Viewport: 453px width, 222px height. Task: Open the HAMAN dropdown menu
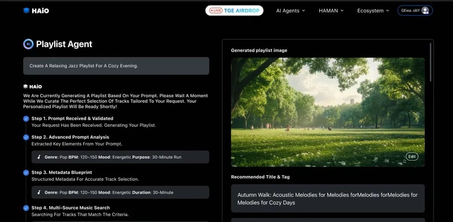click(331, 10)
